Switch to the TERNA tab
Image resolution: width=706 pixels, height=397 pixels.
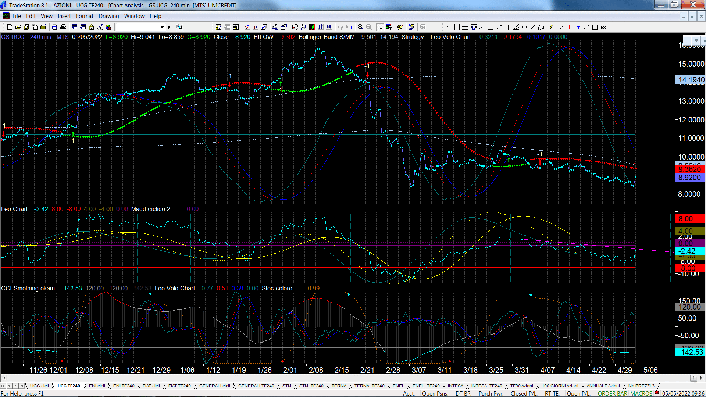click(339, 386)
